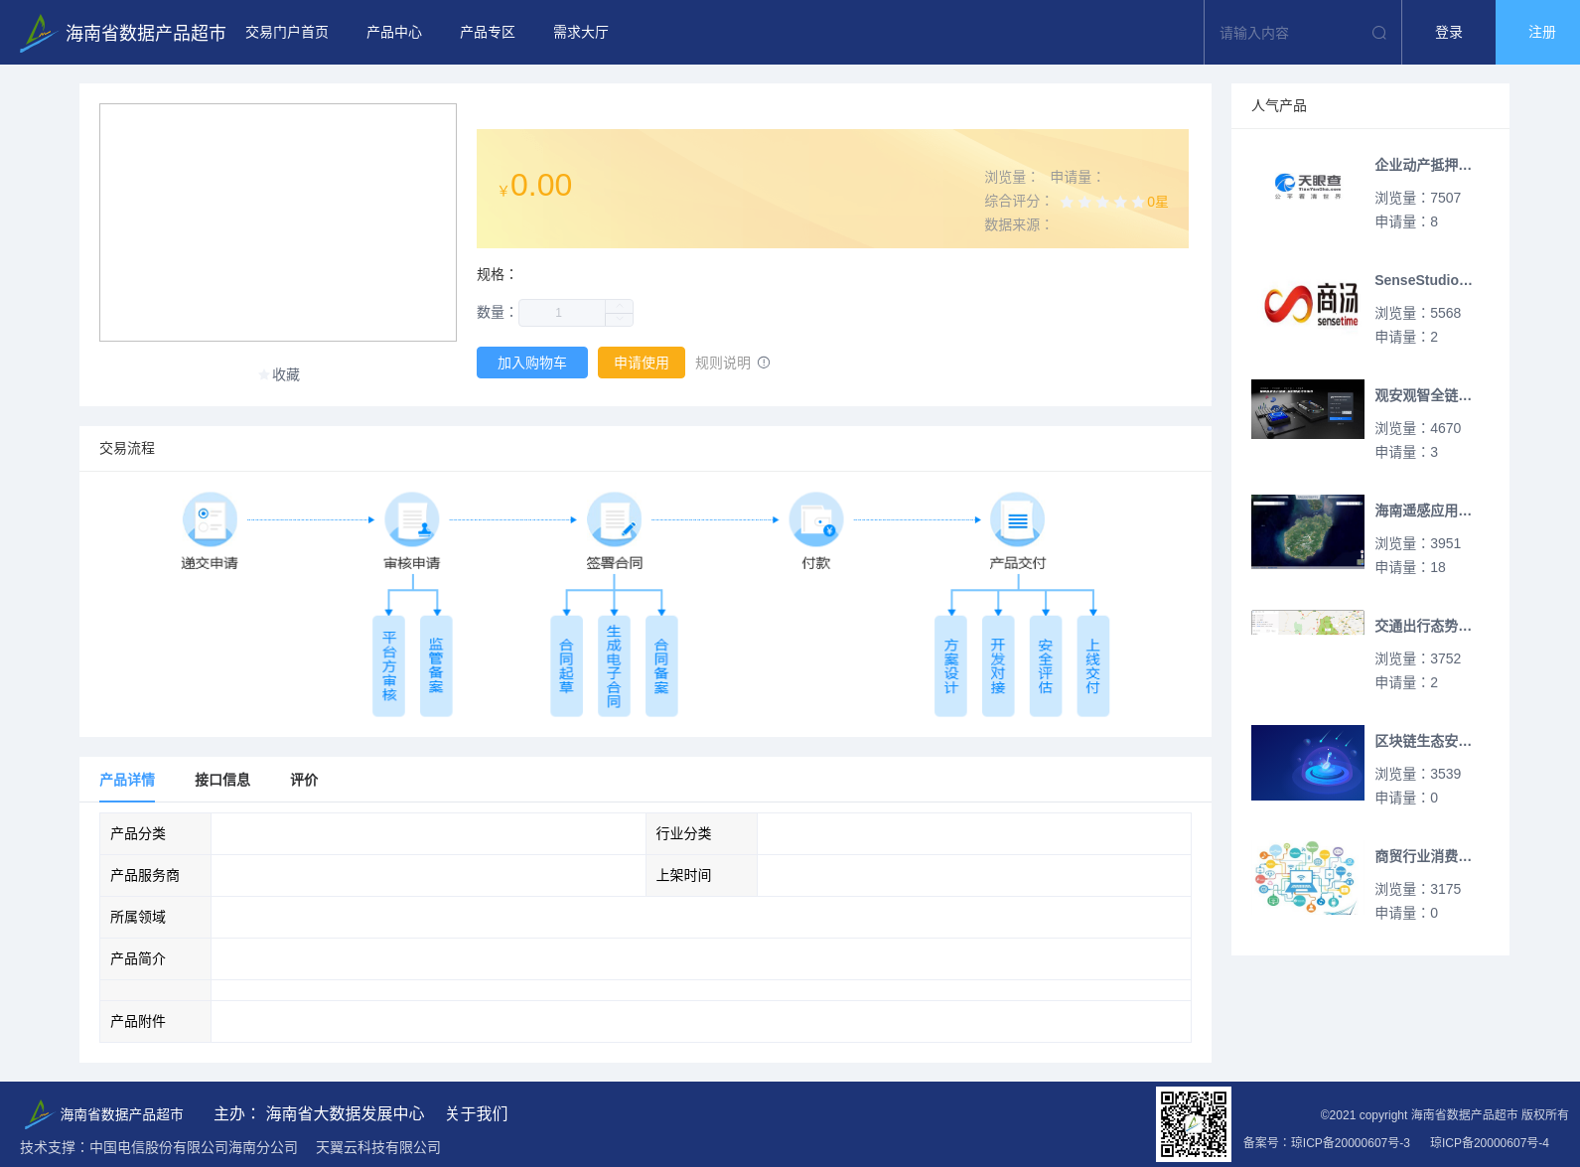Add product with 加入购物车 button
Image resolution: width=1580 pixels, height=1167 pixels.
(x=532, y=363)
